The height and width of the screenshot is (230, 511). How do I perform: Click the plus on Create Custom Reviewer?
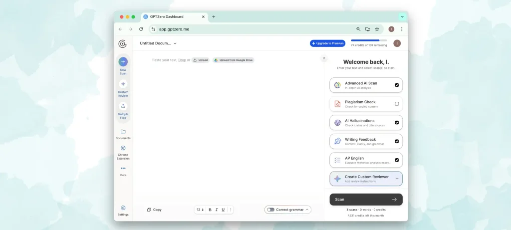(x=397, y=179)
